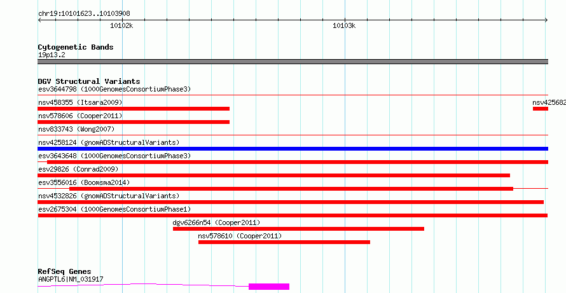566x293 pixels.
Task: Select the red bar under nsv578606
Action: pos(134,122)
